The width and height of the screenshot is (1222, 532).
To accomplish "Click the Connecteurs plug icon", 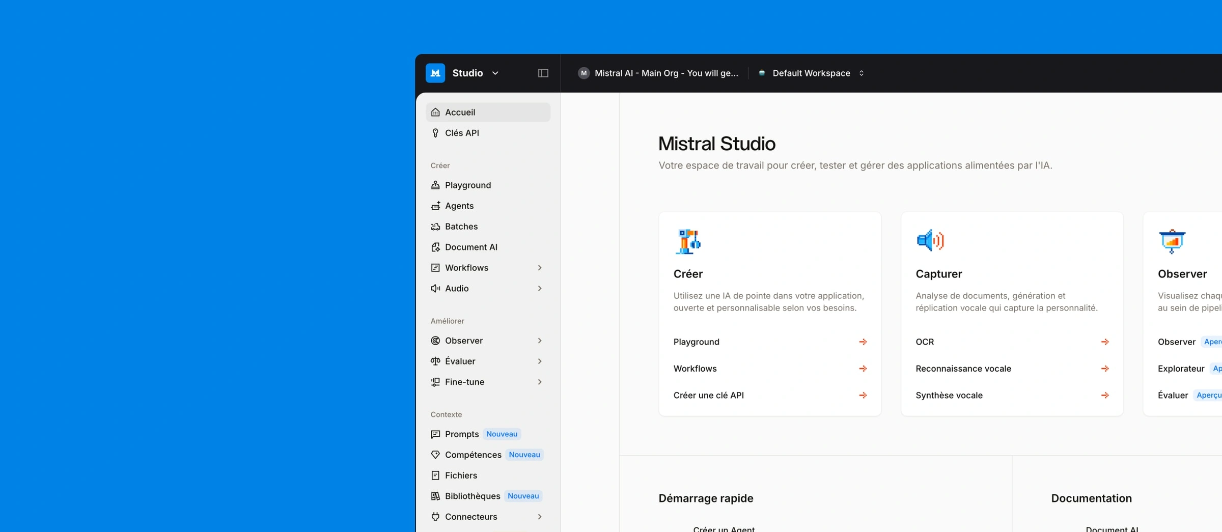I will point(435,517).
